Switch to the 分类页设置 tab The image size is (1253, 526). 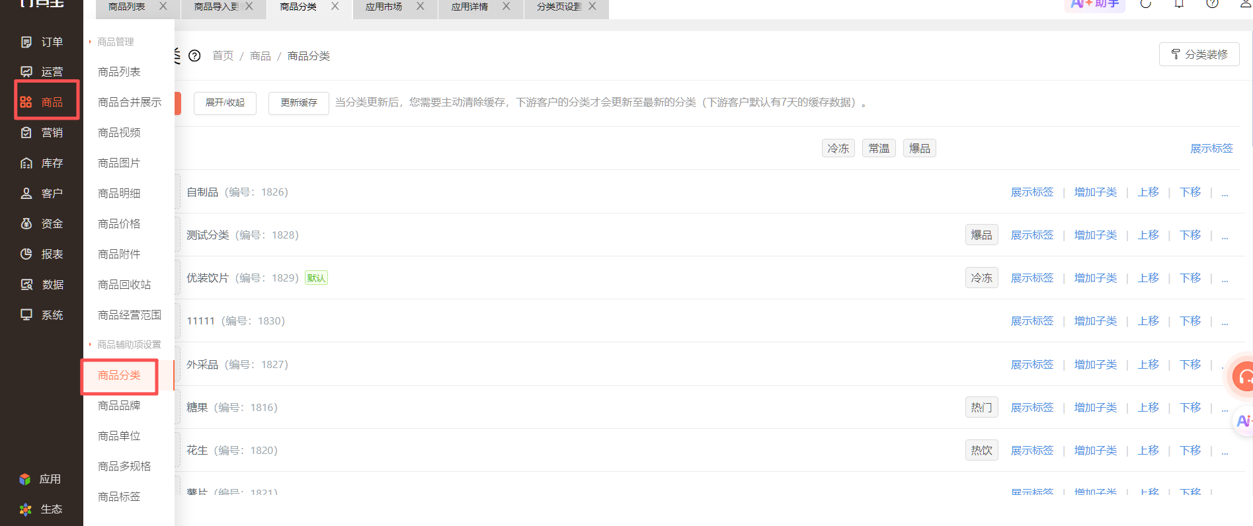pos(559,7)
